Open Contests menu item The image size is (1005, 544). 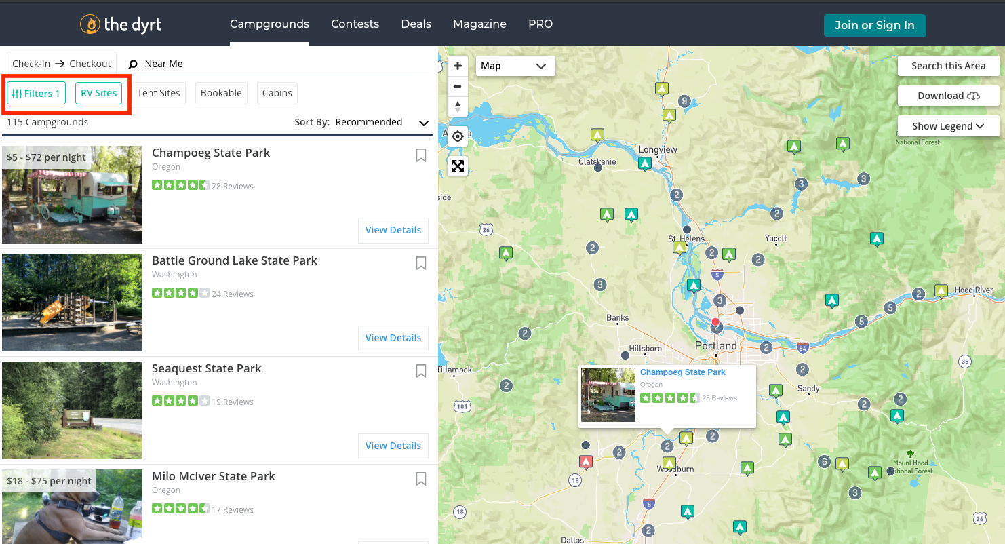(x=355, y=24)
